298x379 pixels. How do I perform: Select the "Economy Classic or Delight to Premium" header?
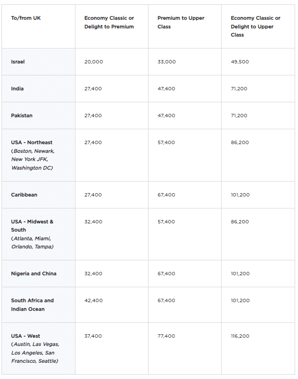(x=109, y=23)
